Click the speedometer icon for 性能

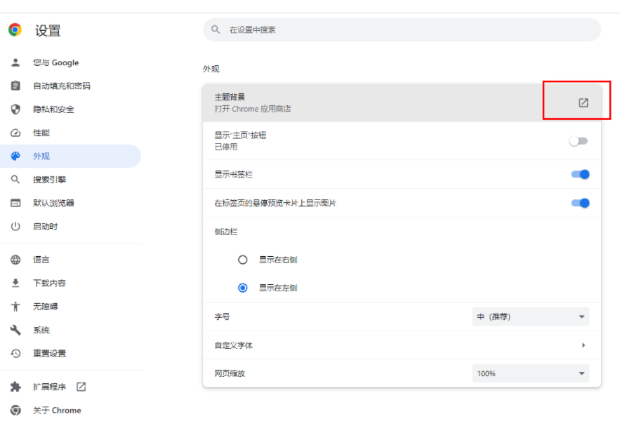pyautogui.click(x=15, y=133)
